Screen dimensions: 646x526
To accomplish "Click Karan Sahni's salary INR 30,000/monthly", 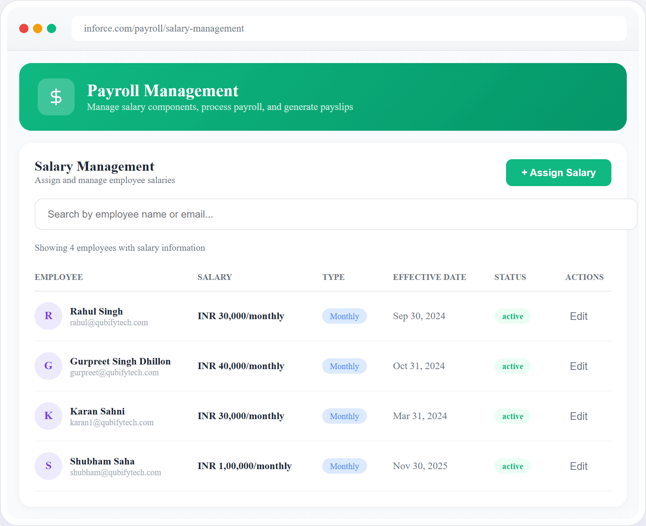I will [241, 416].
